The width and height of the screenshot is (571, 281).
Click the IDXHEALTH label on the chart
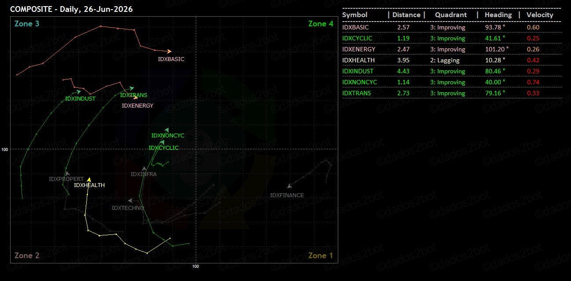pos(89,185)
